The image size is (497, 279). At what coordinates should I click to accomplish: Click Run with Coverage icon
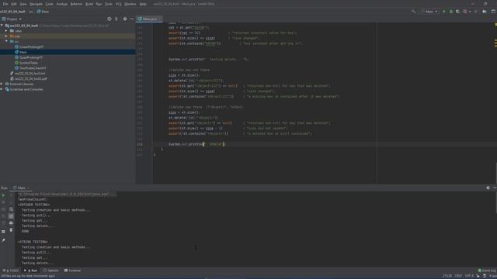457,12
